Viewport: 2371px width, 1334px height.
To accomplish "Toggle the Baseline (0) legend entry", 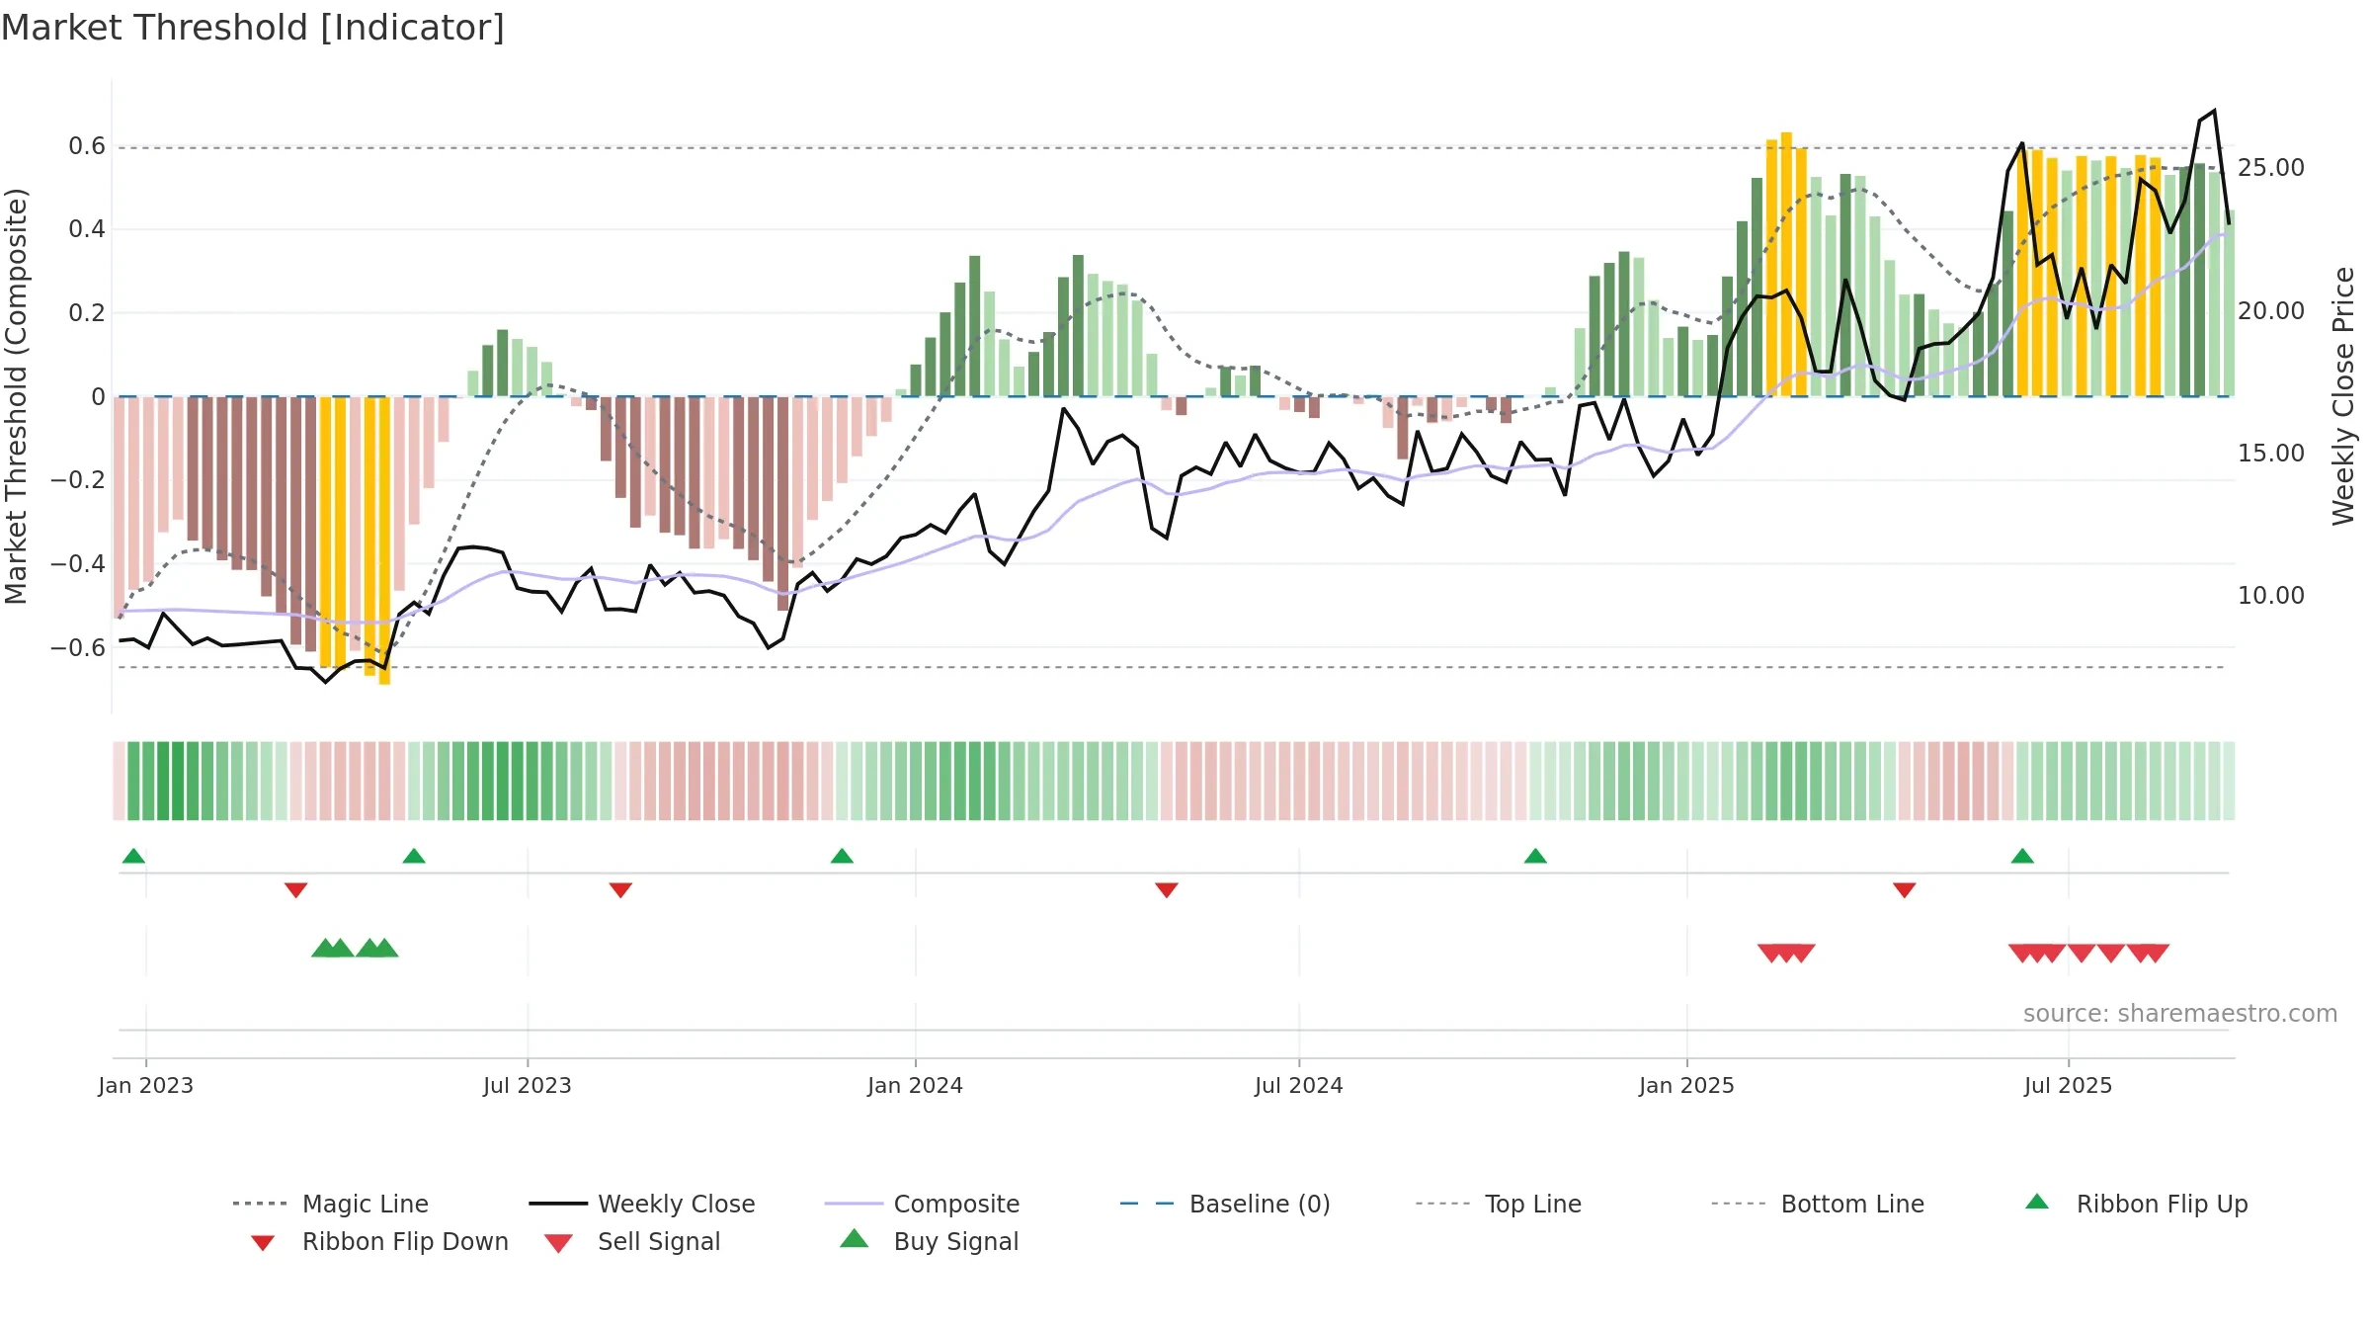I will point(1225,1204).
